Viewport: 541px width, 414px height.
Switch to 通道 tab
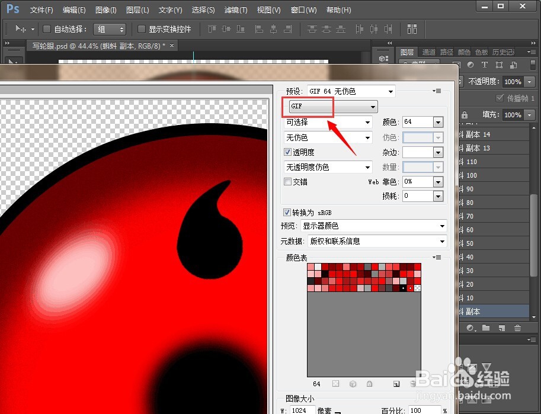tap(429, 52)
